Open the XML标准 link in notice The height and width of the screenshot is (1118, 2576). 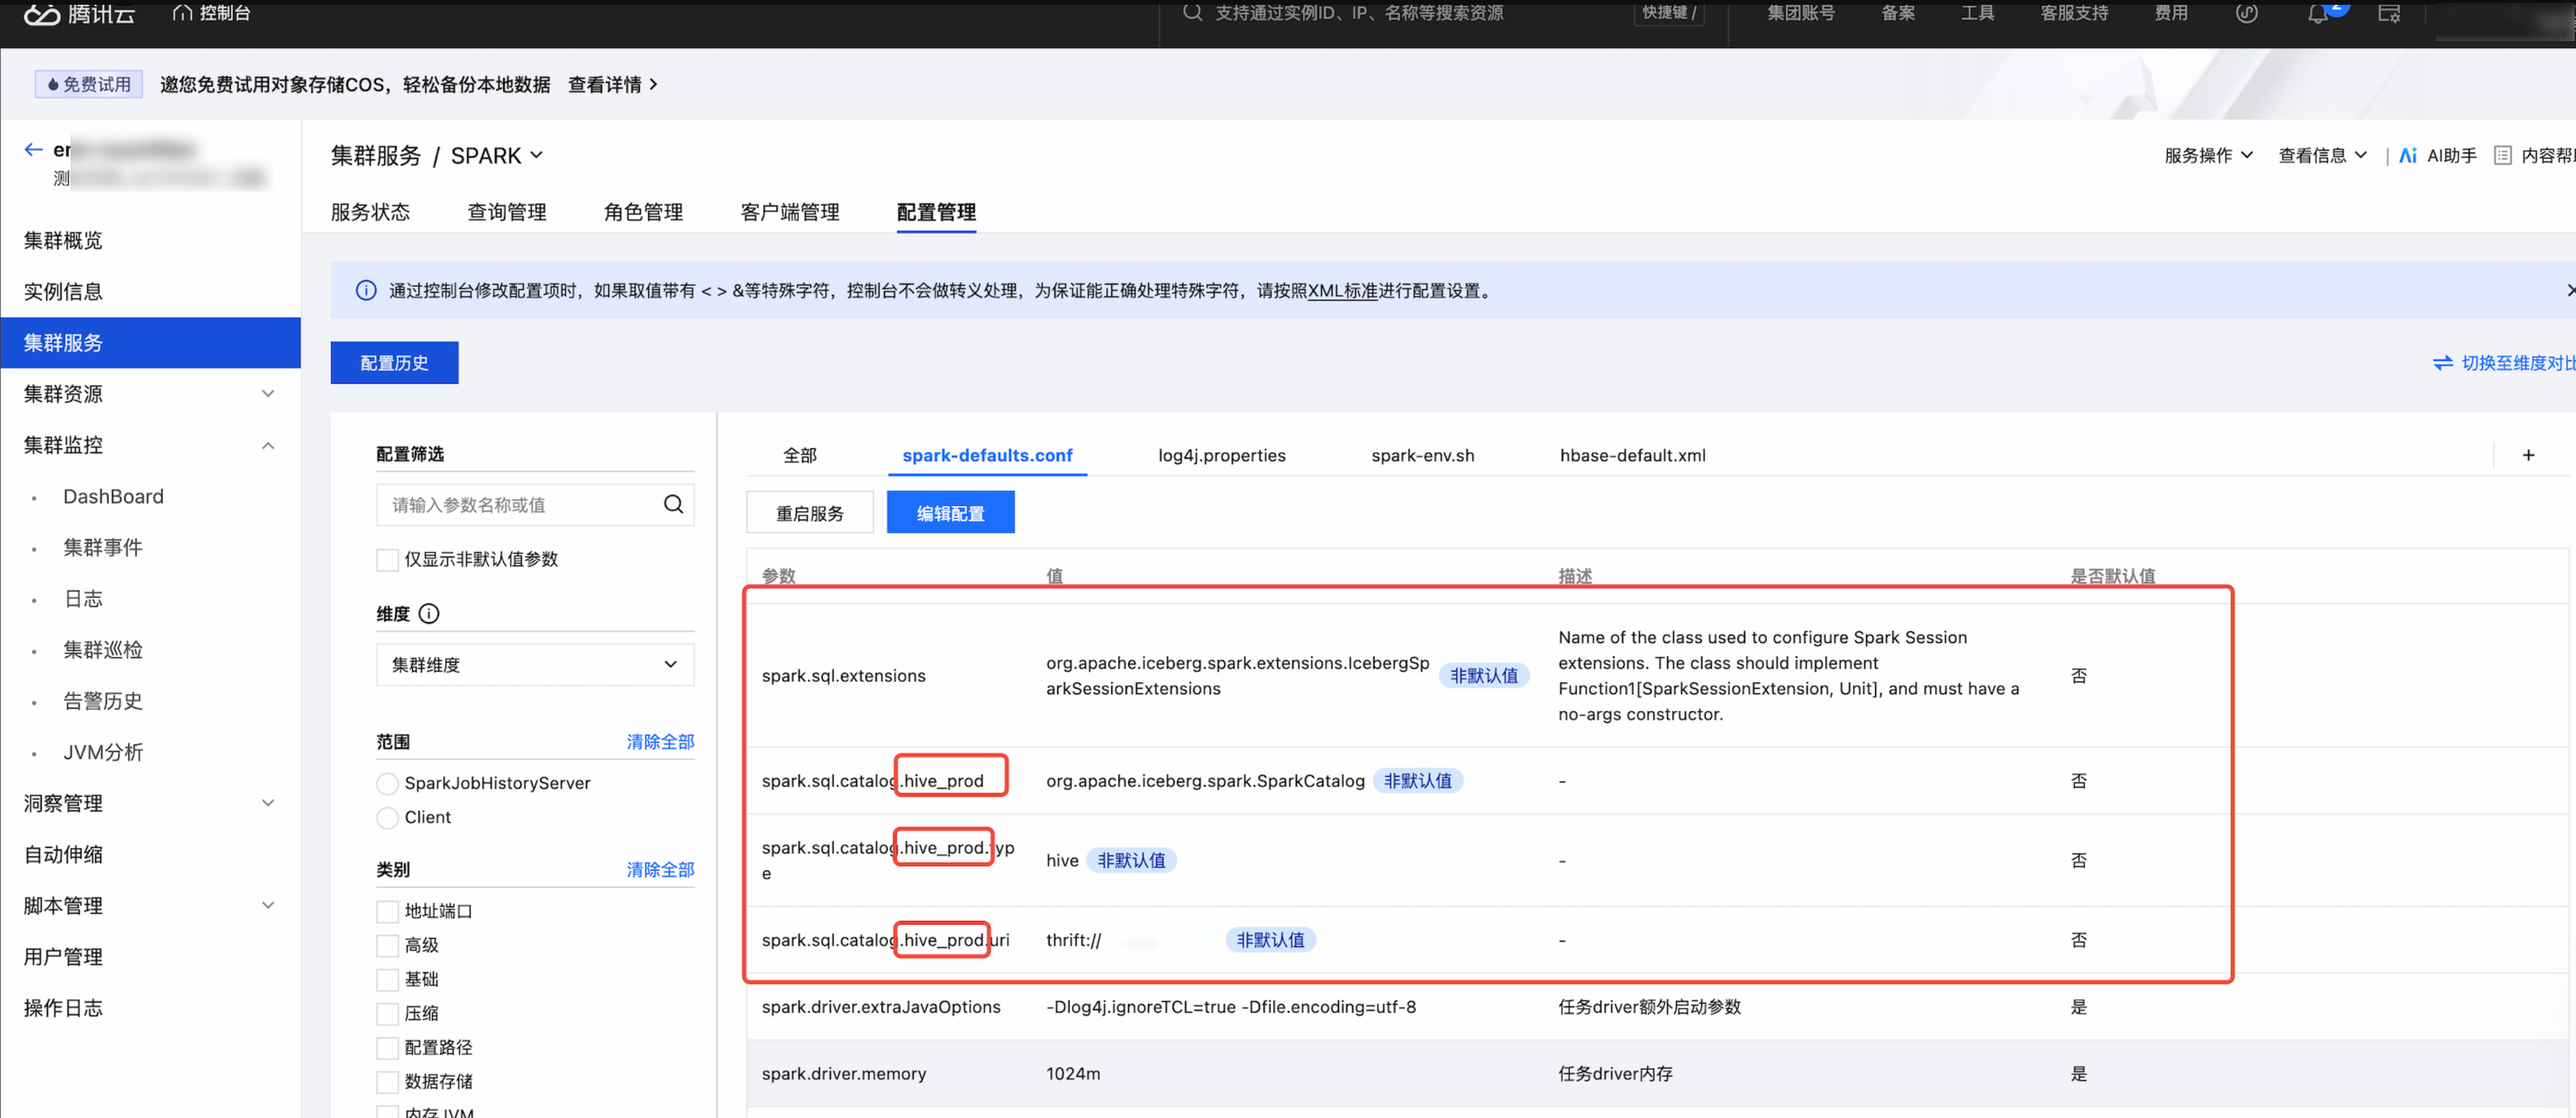point(1342,290)
